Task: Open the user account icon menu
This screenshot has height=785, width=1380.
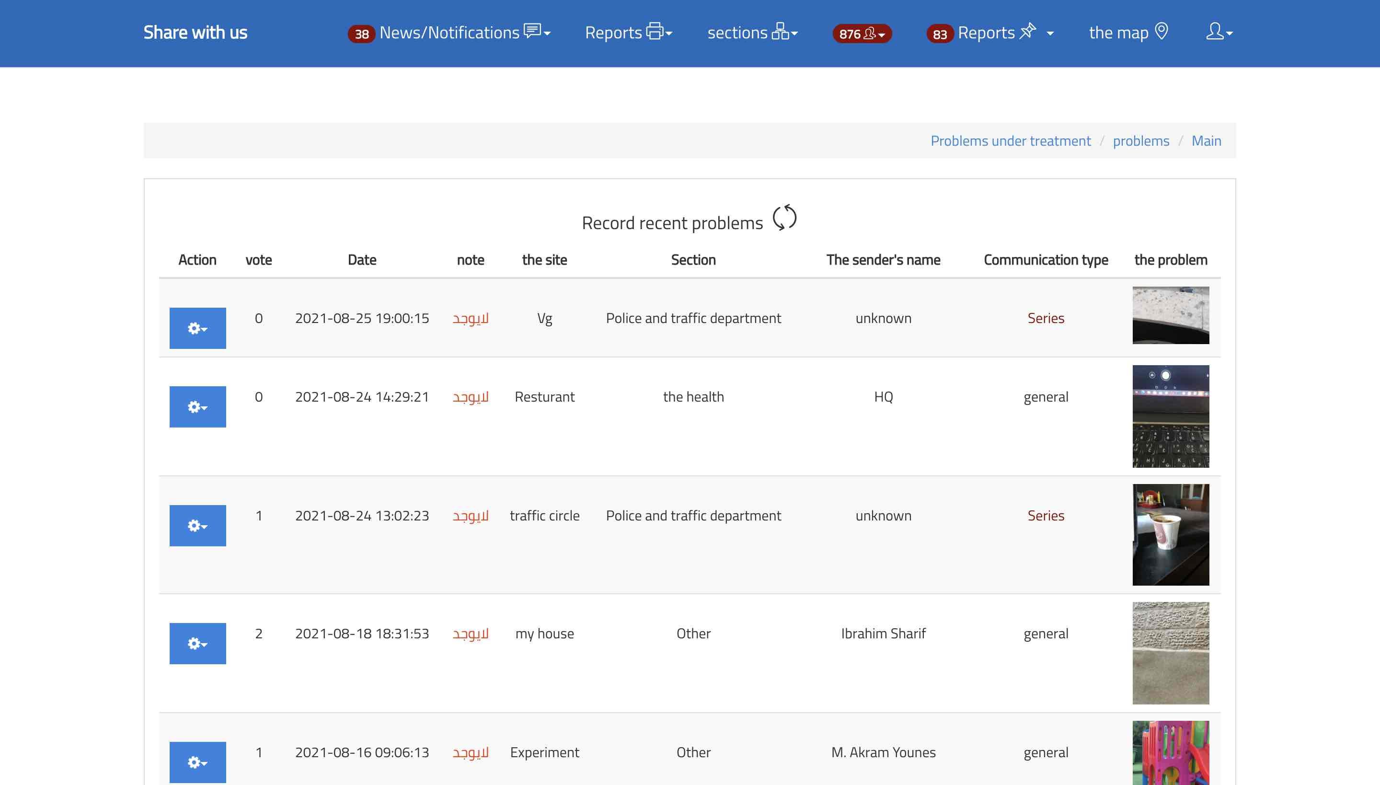Action: (x=1219, y=33)
